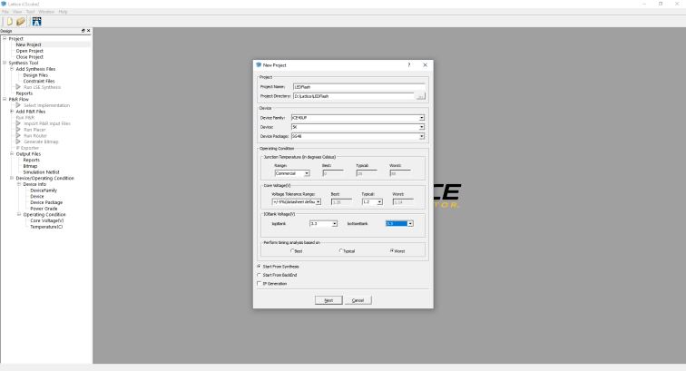The height and width of the screenshot is (371, 686).
Task: Click the Cancel button
Action: [358, 300]
